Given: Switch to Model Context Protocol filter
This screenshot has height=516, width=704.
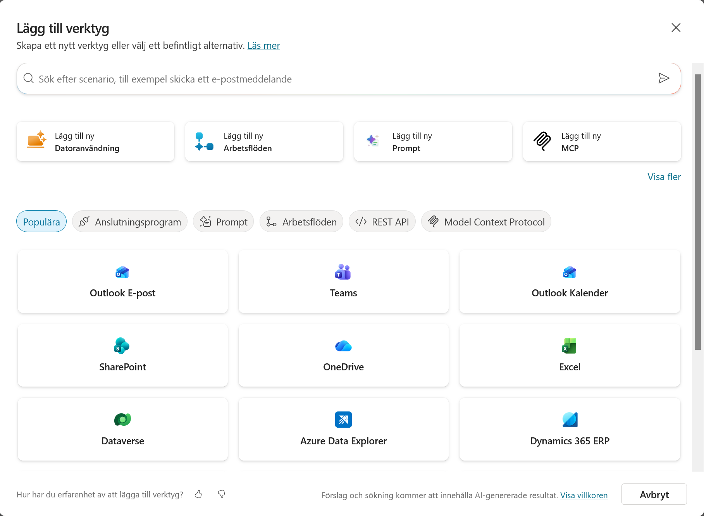Looking at the screenshot, I should 486,222.
